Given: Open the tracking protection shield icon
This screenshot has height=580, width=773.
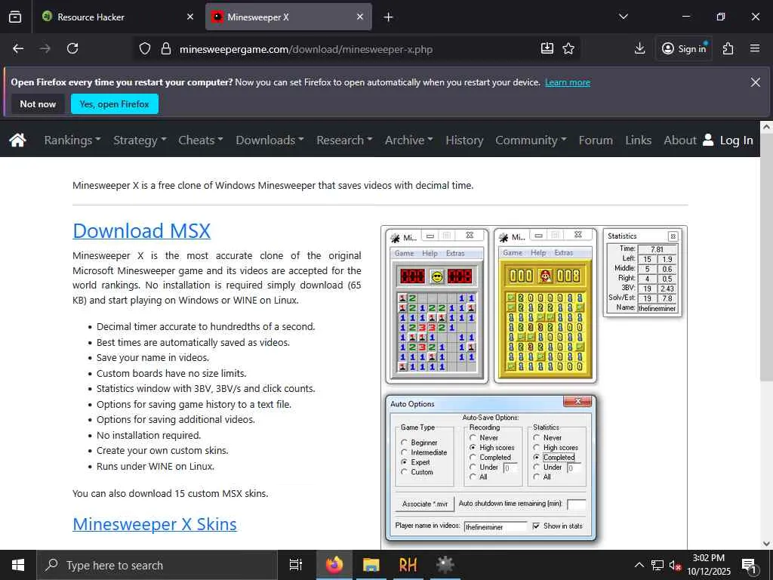Looking at the screenshot, I should pyautogui.click(x=144, y=49).
